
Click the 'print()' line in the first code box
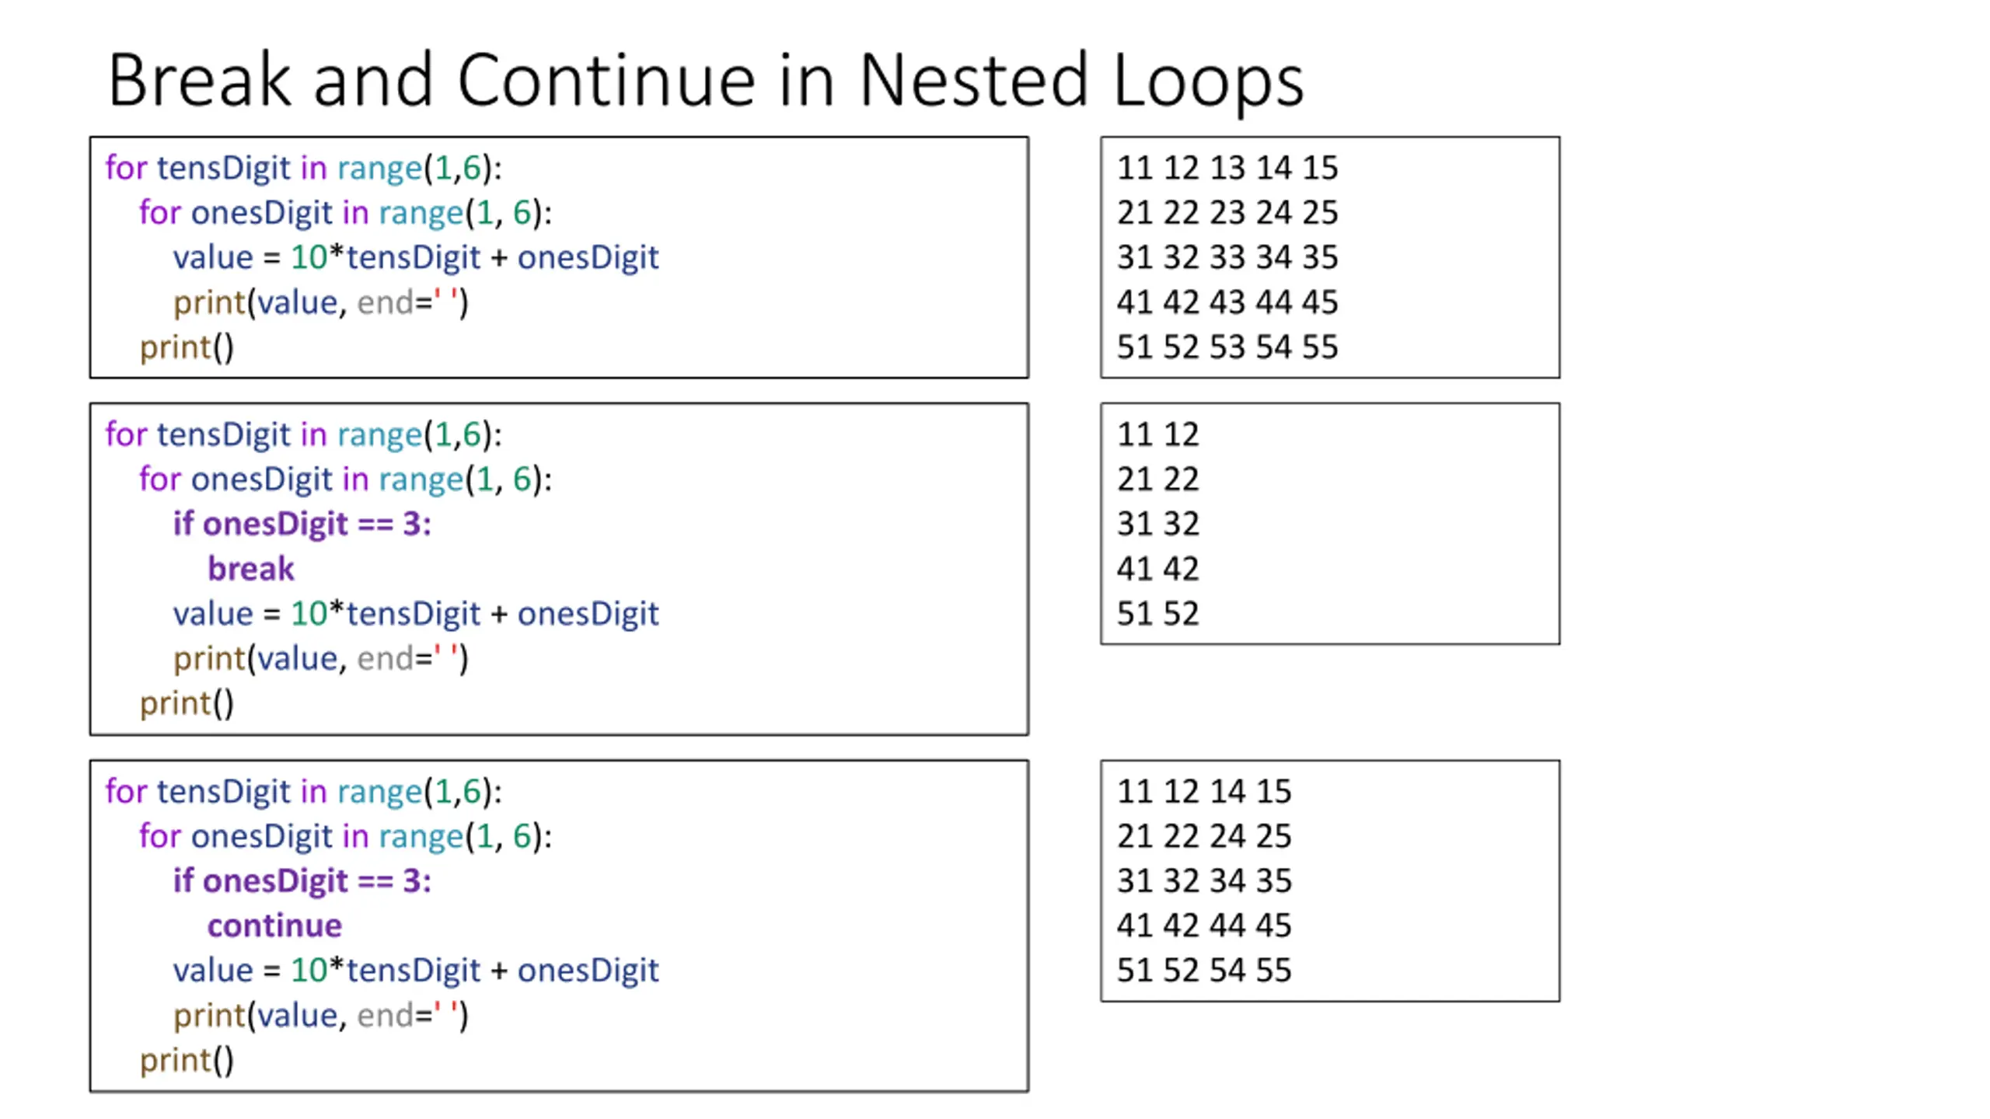point(187,347)
